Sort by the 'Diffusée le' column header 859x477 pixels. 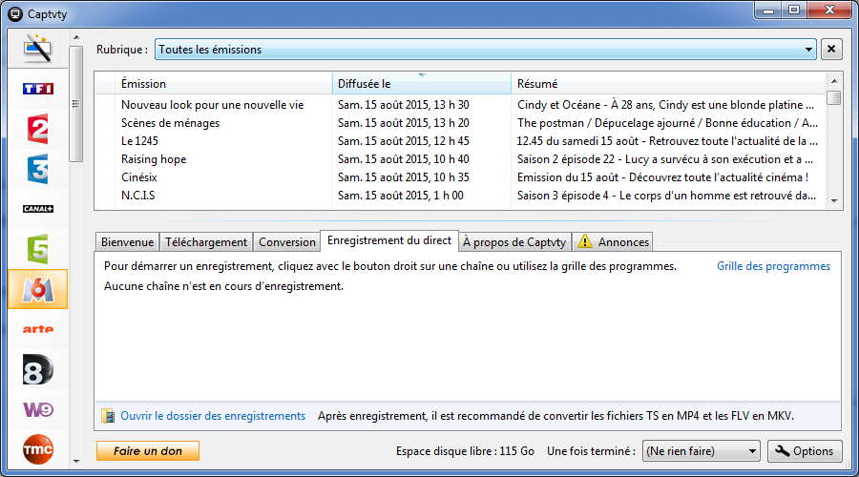point(421,84)
